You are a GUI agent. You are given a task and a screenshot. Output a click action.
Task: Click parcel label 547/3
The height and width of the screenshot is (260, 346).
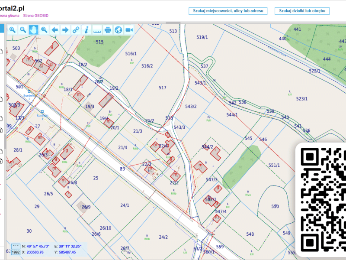pyautogui.click(x=211, y=180)
